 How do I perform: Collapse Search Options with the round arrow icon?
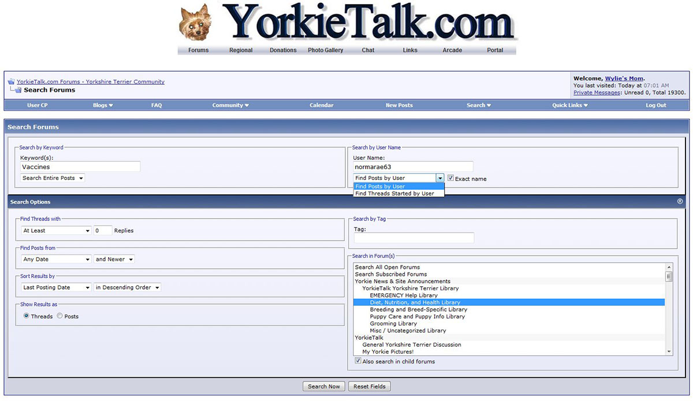(680, 202)
